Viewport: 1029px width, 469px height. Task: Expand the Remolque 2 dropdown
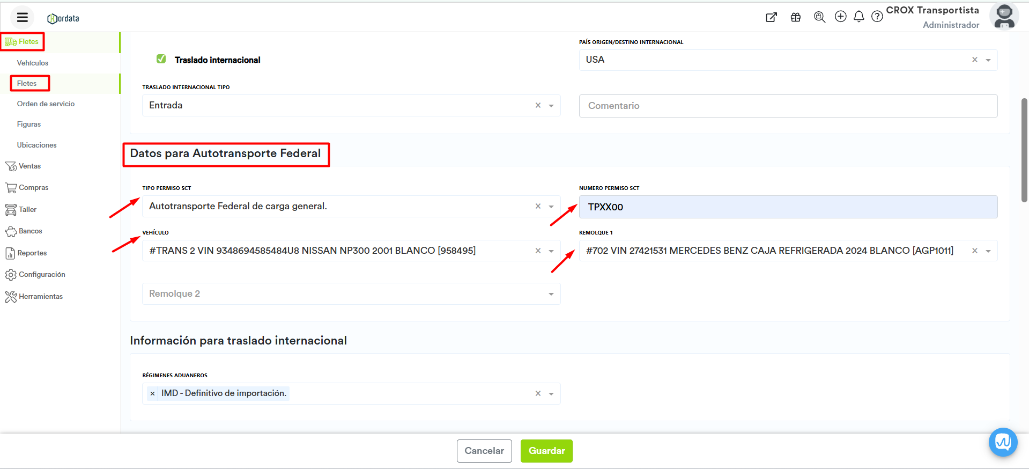[x=551, y=294]
